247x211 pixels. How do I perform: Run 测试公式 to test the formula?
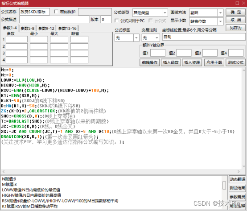[x=235, y=62]
